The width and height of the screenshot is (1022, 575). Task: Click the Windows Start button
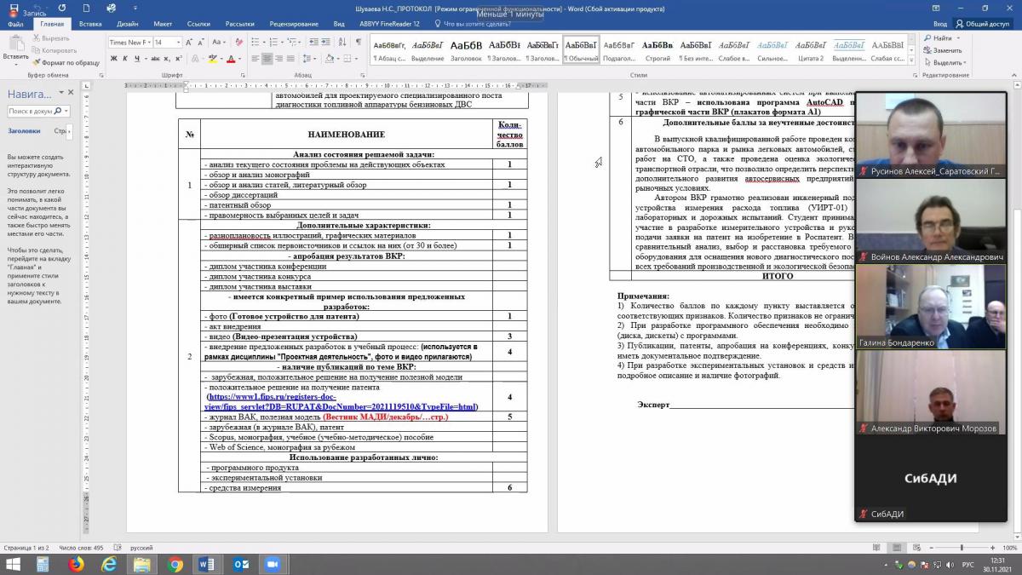pos(13,564)
